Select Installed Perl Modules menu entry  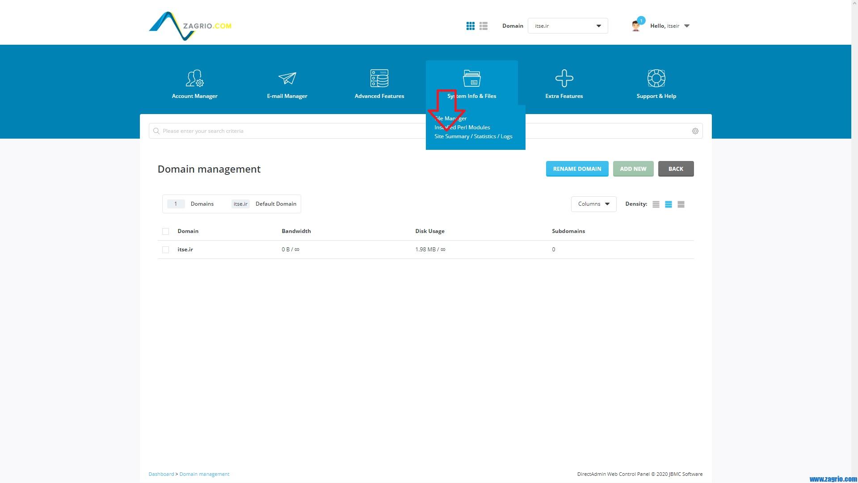(x=462, y=127)
